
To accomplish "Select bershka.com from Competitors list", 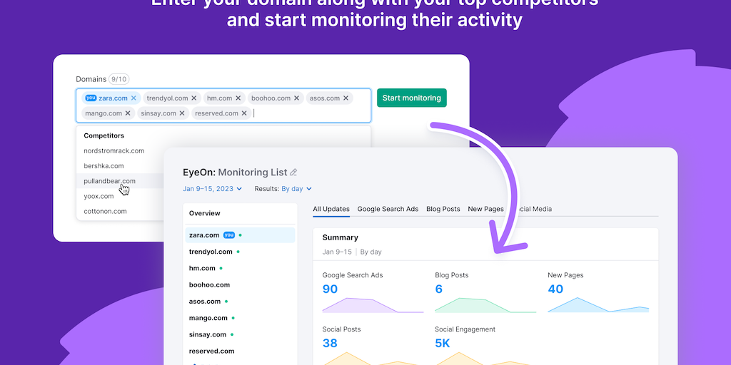I will (x=104, y=165).
